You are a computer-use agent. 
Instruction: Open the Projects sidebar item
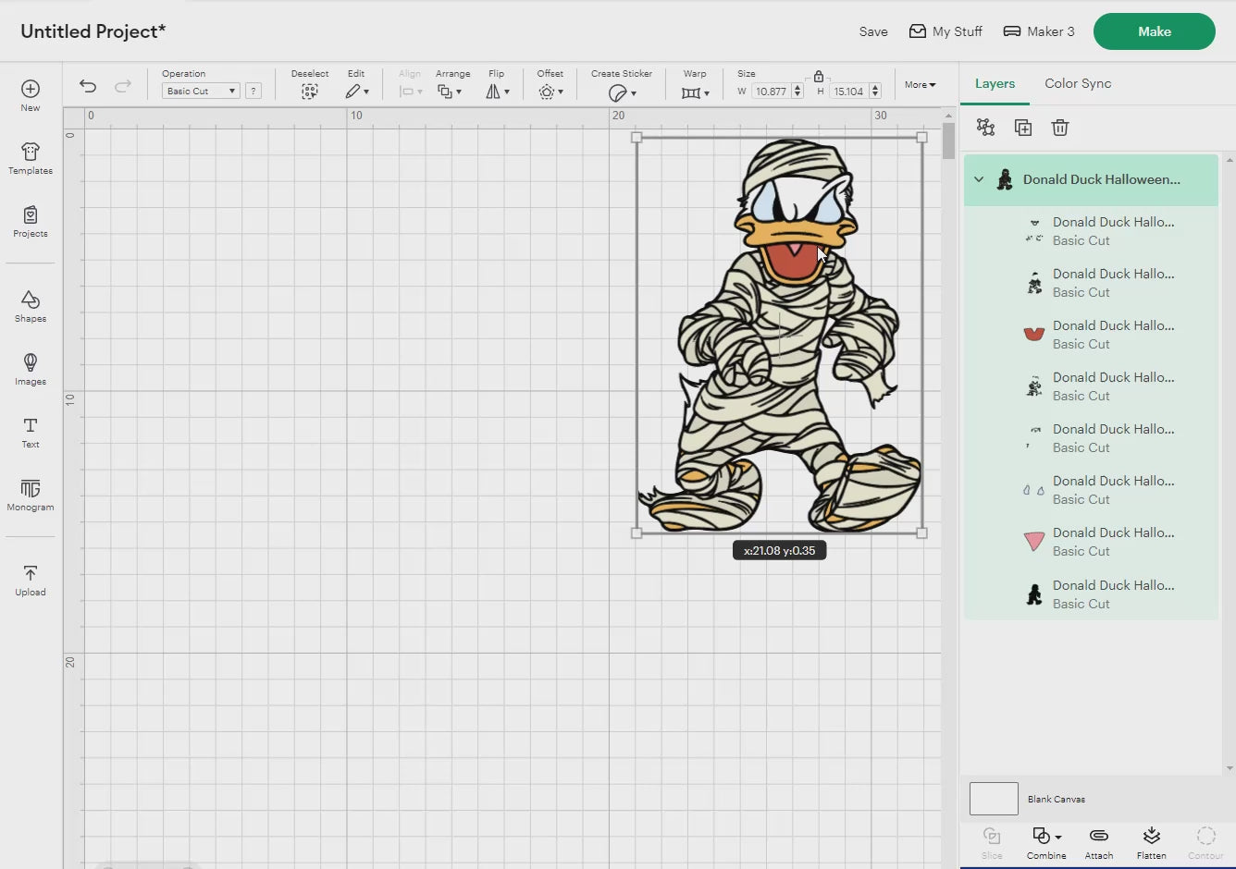point(31,222)
